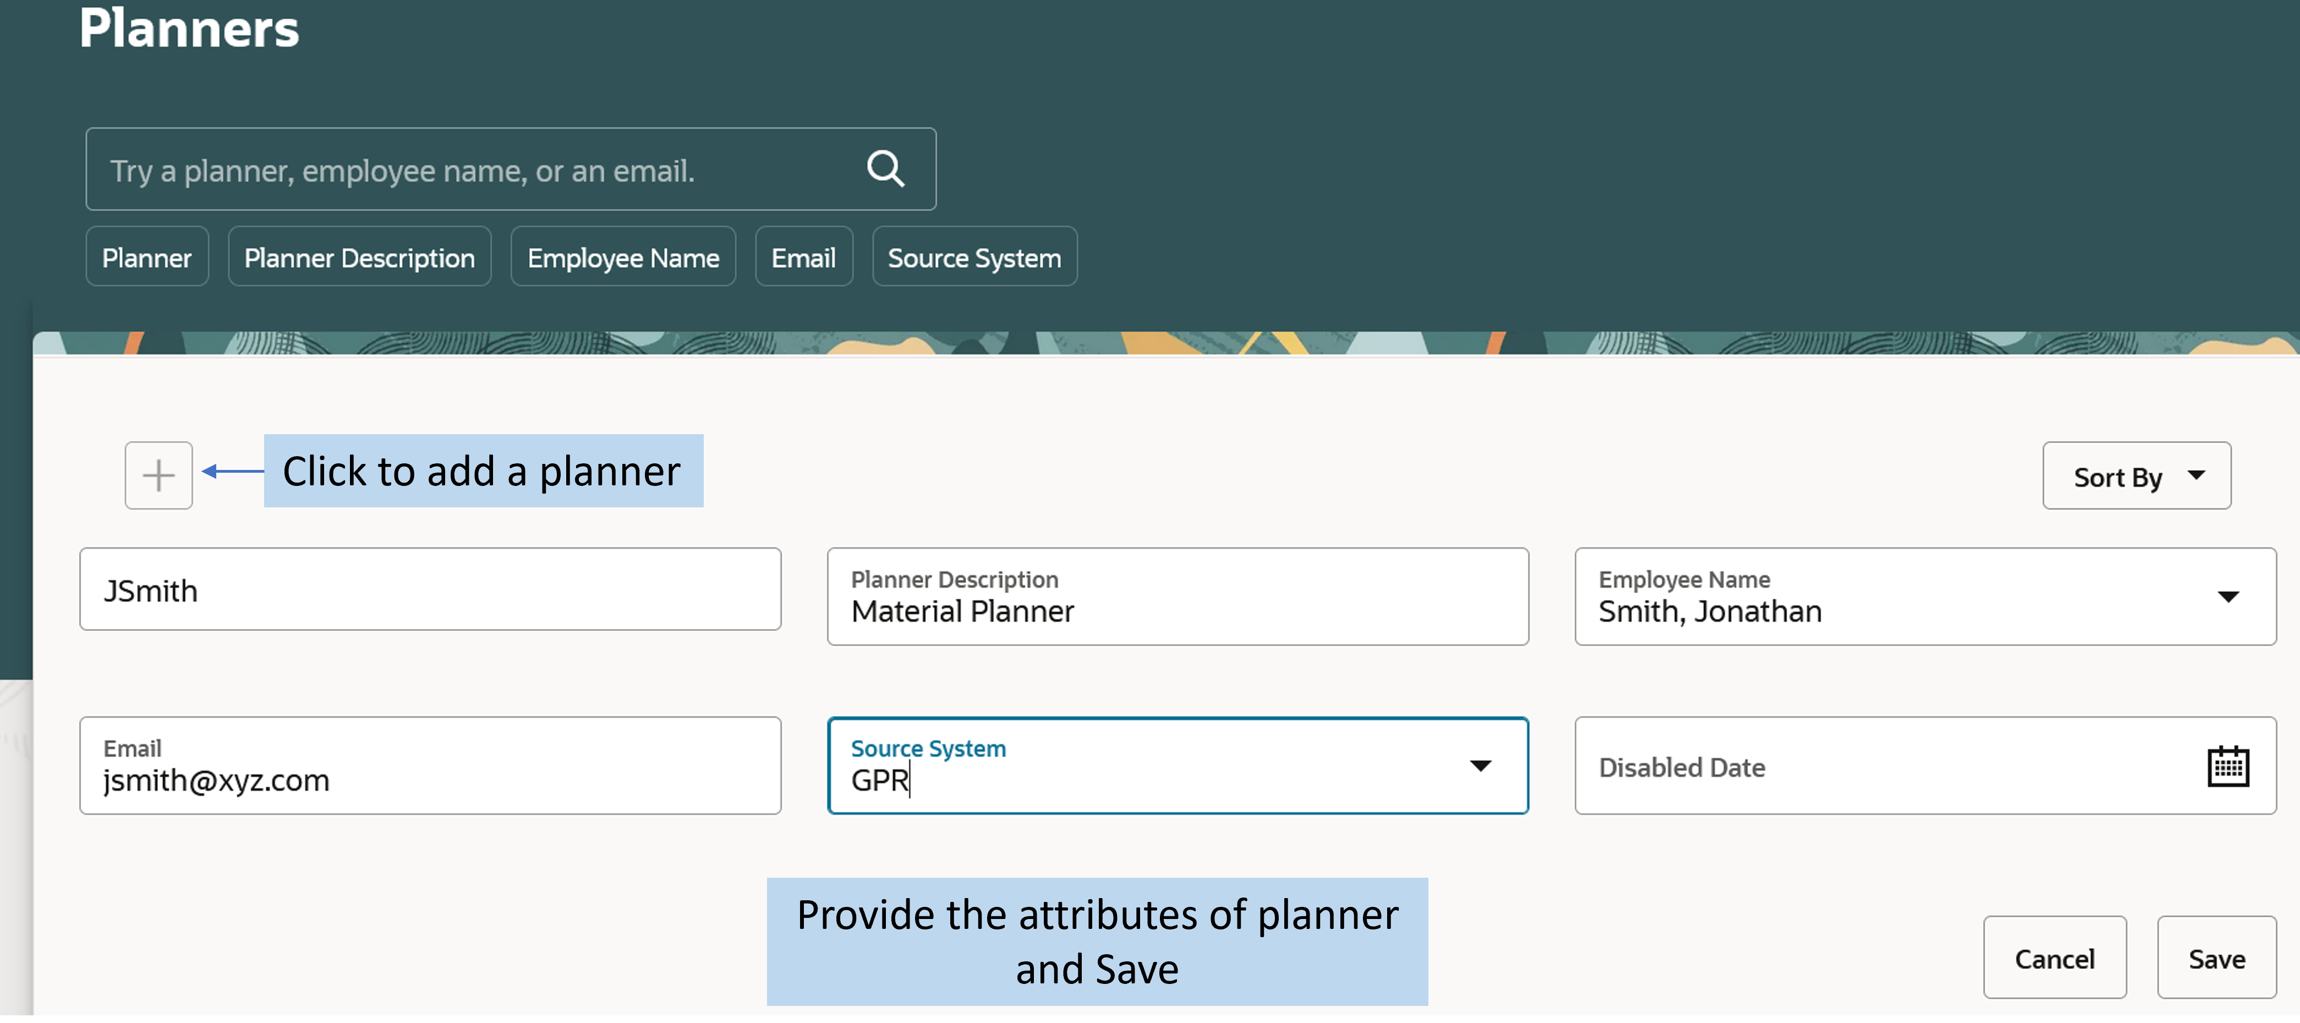Click the plus icon to add planner
The image size is (2300, 1023).
[x=159, y=475]
